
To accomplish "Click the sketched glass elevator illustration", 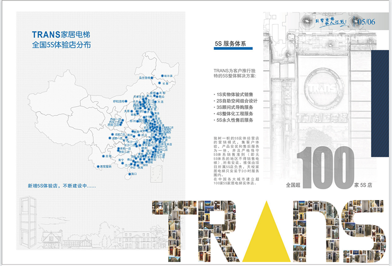I will [28, 222].
